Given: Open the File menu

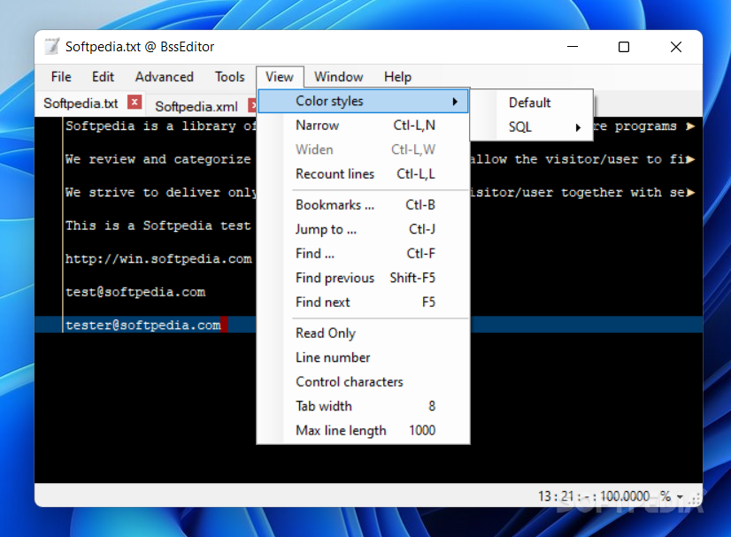Looking at the screenshot, I should click(x=61, y=76).
